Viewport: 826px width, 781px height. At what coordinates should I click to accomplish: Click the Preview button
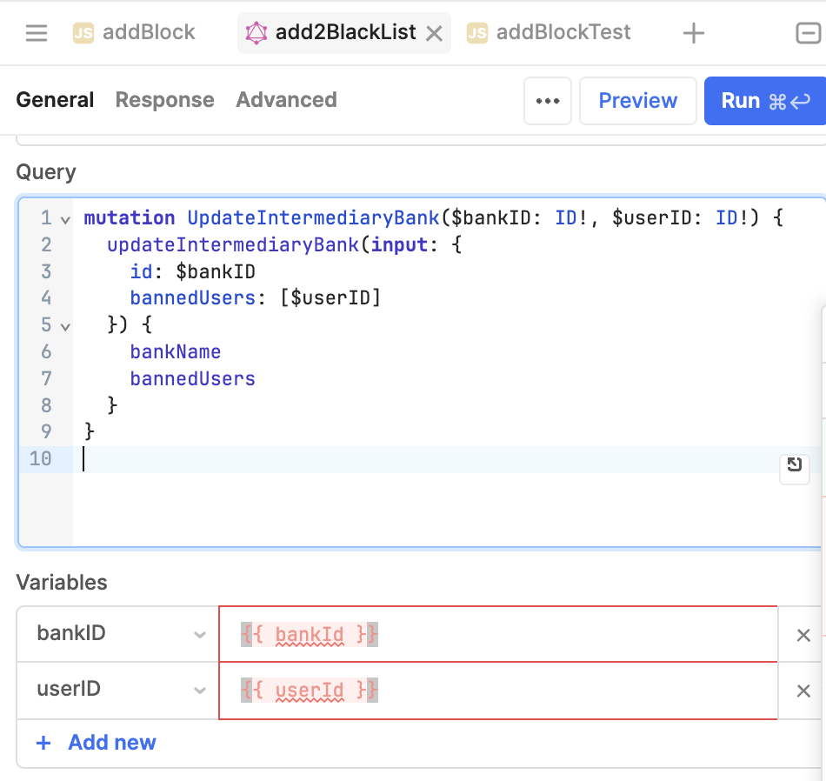pyautogui.click(x=637, y=101)
